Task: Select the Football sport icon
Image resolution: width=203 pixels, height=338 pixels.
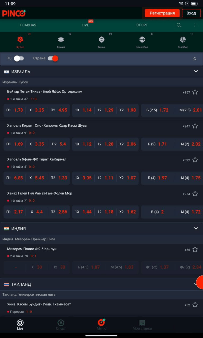Action: [x=20, y=40]
